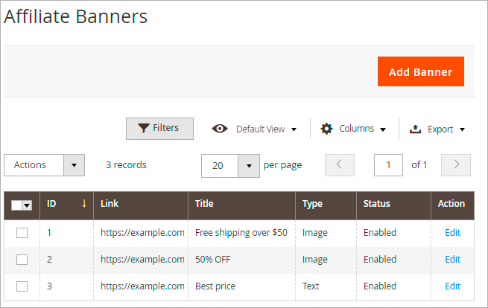Go to the previous page arrow
Screen dimensions: 488x308
pos(340,165)
